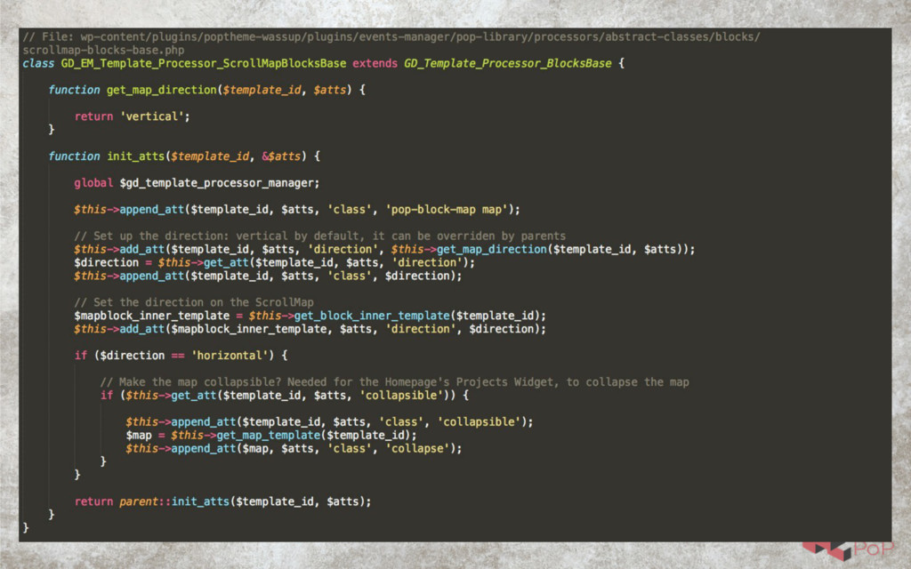Click the string 'pop-block-map map'
This screenshot has width=911, height=569.
coord(447,210)
